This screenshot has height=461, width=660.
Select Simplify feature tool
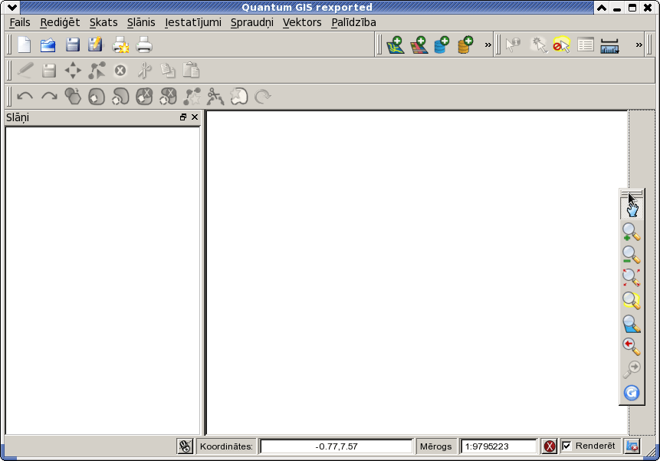[x=73, y=96]
